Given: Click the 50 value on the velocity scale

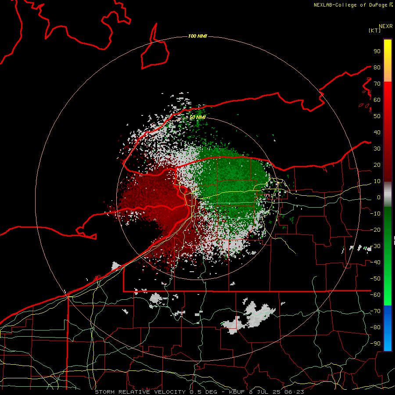Looking at the screenshot, I should coord(377,116).
